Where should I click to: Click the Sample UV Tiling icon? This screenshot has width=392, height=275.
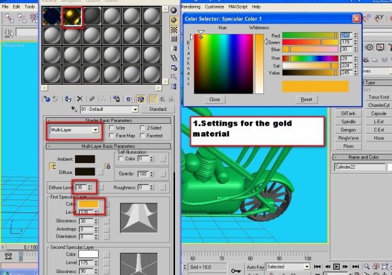coord(174,39)
